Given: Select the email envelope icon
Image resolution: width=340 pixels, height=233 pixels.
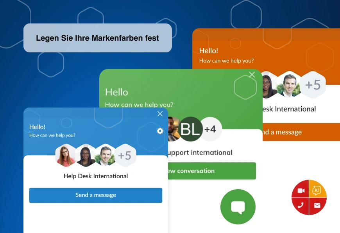Looking at the screenshot, I should (x=317, y=205).
